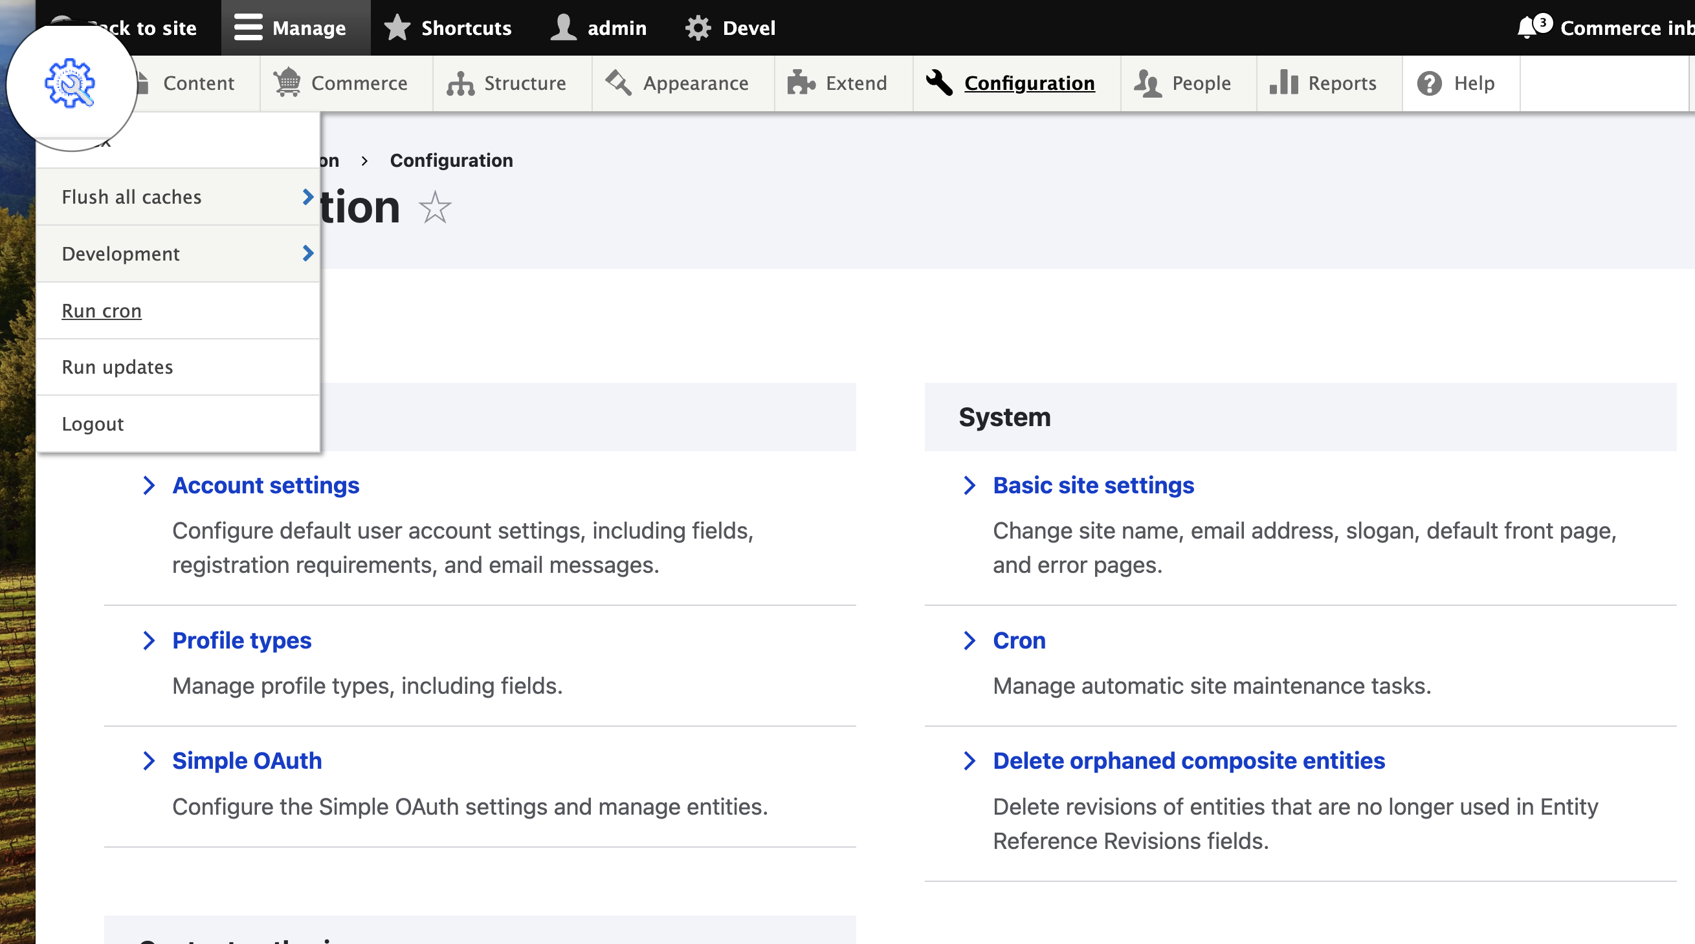Image resolution: width=1695 pixels, height=944 pixels.
Task: Open Reports via the bar chart icon
Action: pos(1285,83)
